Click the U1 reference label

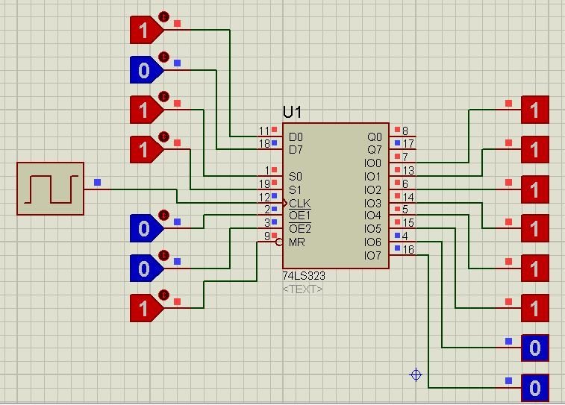[x=292, y=113]
